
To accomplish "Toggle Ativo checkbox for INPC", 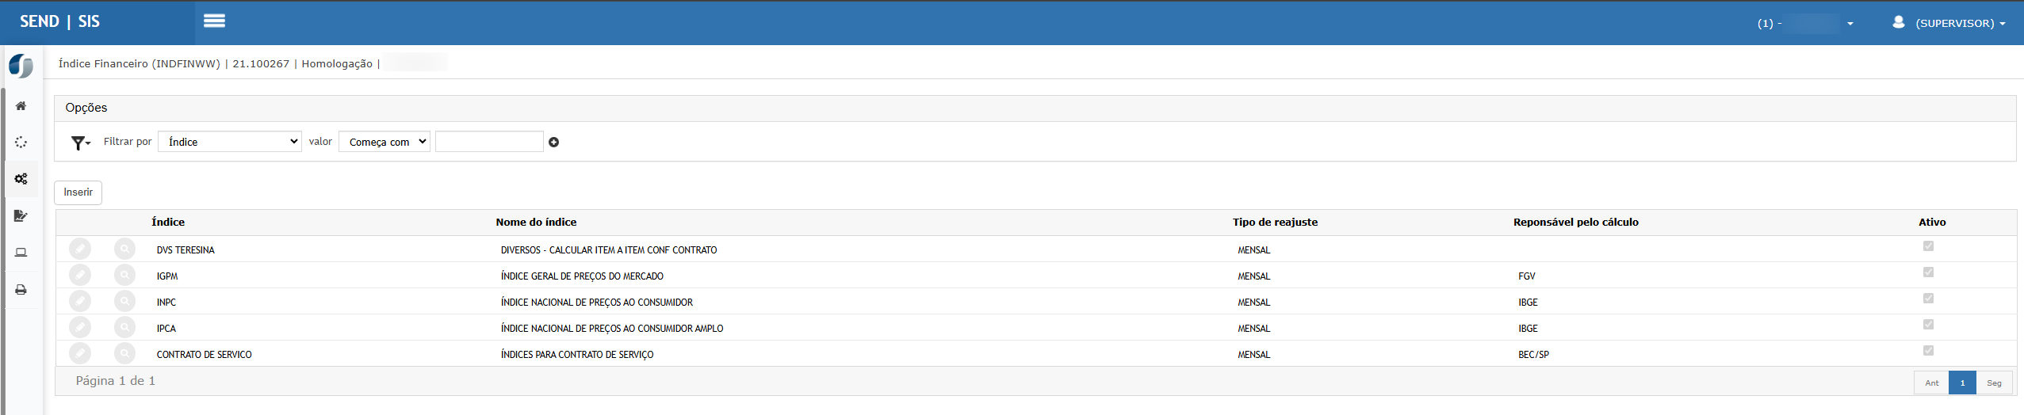I will (1928, 299).
